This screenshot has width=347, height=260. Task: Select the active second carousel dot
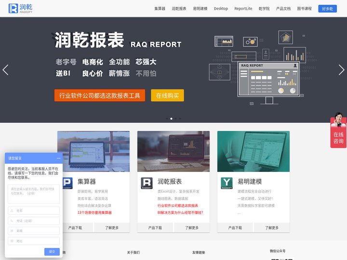coord(171,119)
